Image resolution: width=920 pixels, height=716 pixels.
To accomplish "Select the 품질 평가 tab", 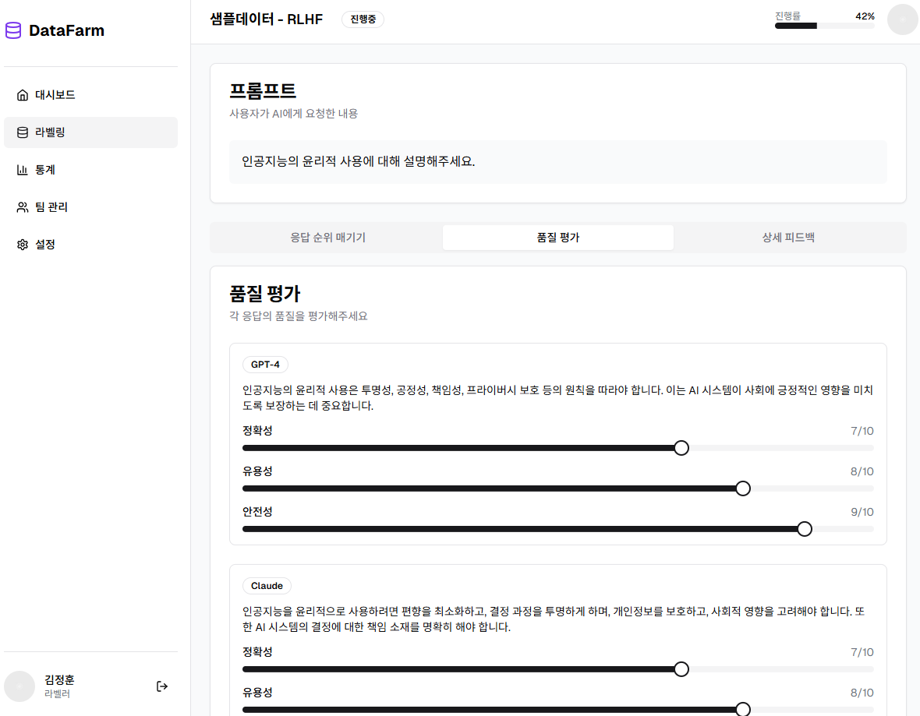I will [557, 237].
